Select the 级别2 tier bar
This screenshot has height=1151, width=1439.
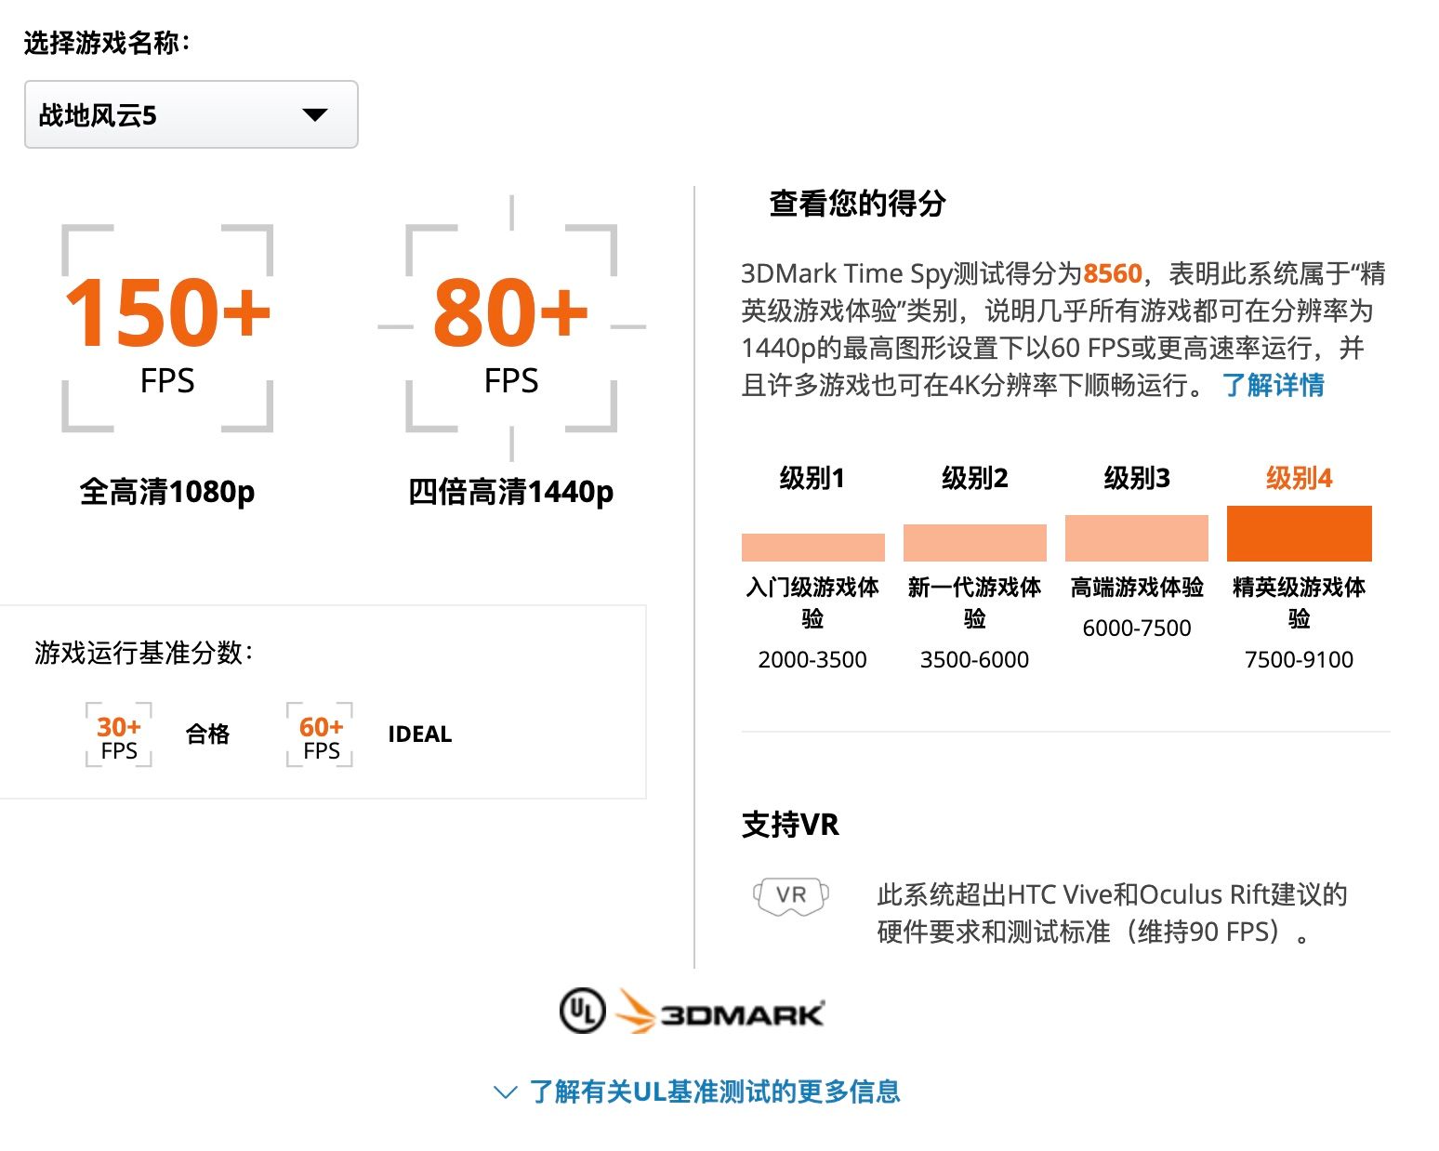tap(974, 542)
